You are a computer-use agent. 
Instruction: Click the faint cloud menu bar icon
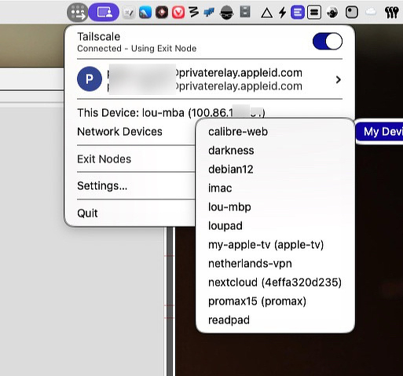[x=371, y=12]
